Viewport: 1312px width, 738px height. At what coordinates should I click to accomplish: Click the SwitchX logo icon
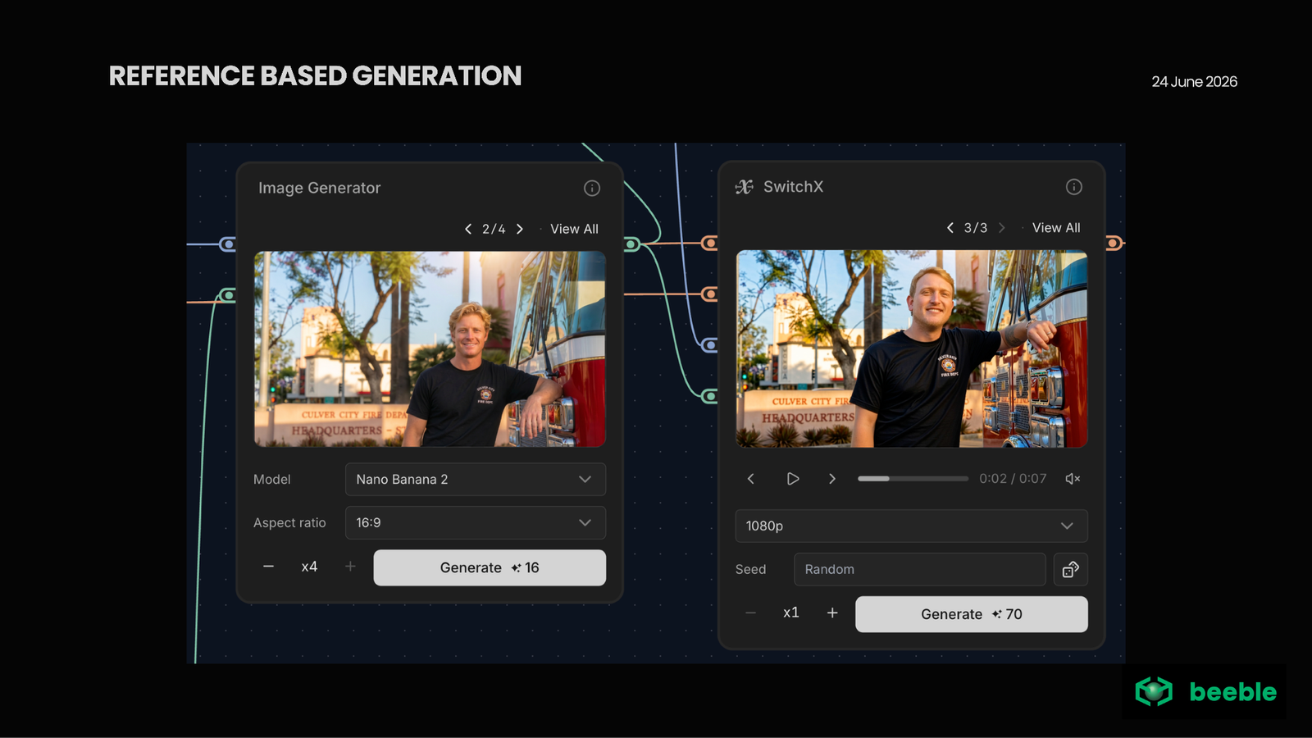point(745,187)
